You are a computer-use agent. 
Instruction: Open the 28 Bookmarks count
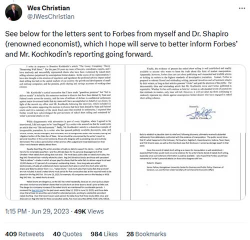(146, 234)
